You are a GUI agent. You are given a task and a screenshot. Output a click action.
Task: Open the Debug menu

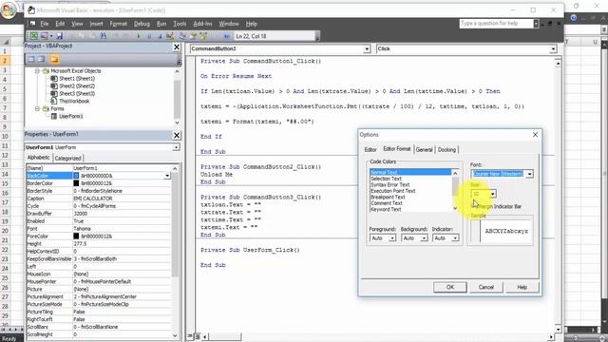142,24
